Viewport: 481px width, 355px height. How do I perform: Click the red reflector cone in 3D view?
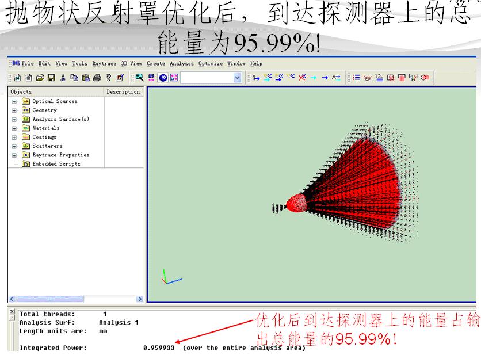click(x=356, y=184)
